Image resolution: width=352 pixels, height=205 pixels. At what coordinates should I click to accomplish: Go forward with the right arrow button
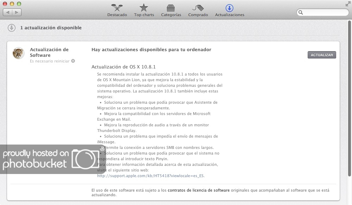coord(17,12)
